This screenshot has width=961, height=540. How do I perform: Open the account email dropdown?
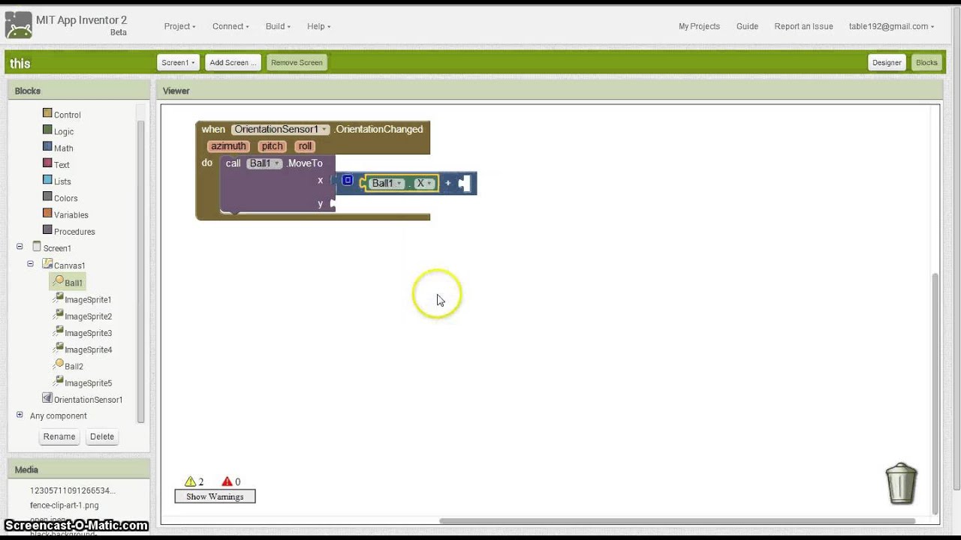891,26
